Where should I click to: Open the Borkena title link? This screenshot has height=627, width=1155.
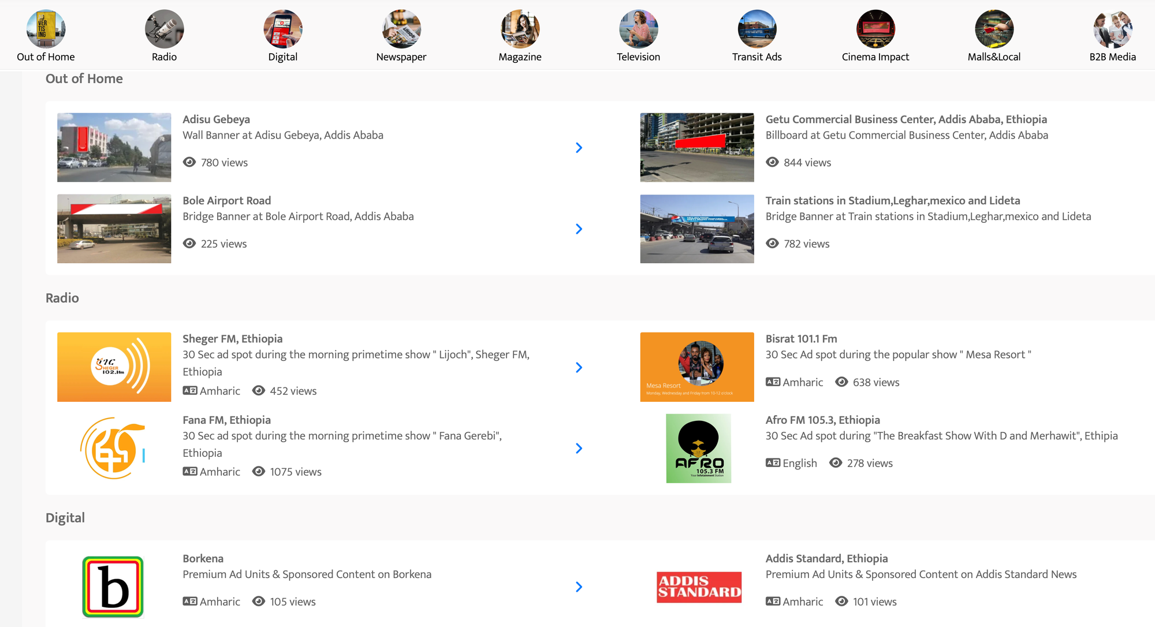pyautogui.click(x=203, y=559)
